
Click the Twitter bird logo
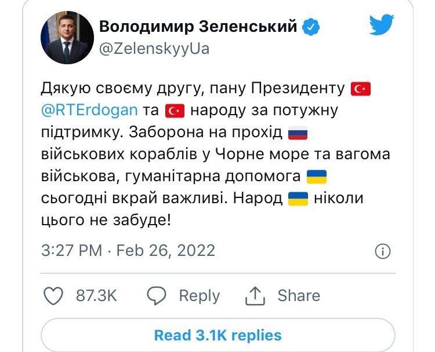tap(382, 25)
